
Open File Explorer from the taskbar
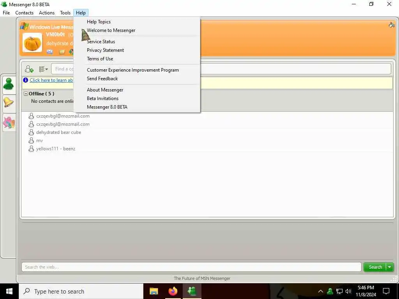tap(154, 291)
